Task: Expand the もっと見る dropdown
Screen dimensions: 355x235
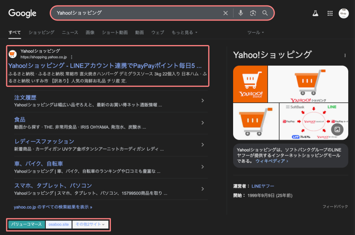Action: pos(184,32)
